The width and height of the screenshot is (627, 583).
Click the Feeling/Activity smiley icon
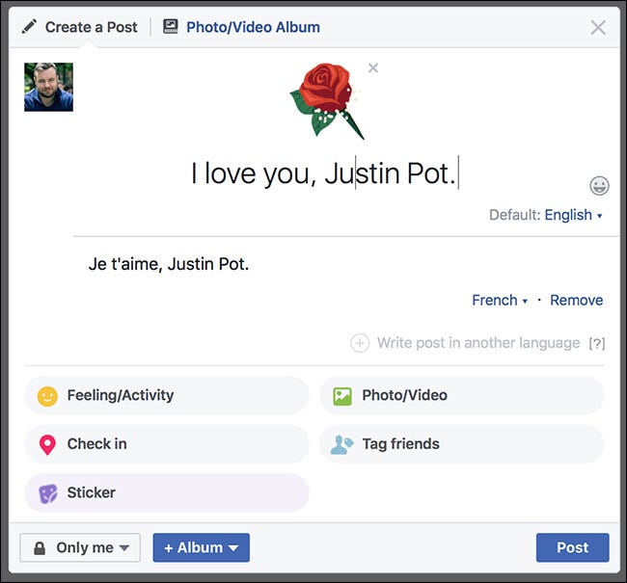(x=47, y=395)
